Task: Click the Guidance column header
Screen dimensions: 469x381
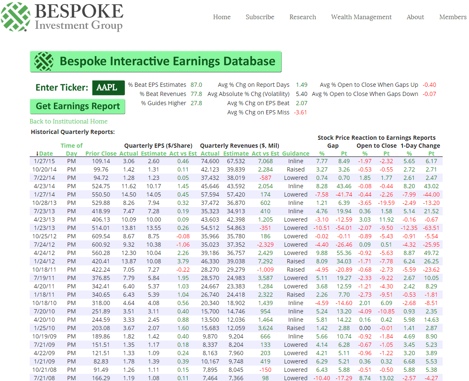Action: [x=296, y=153]
